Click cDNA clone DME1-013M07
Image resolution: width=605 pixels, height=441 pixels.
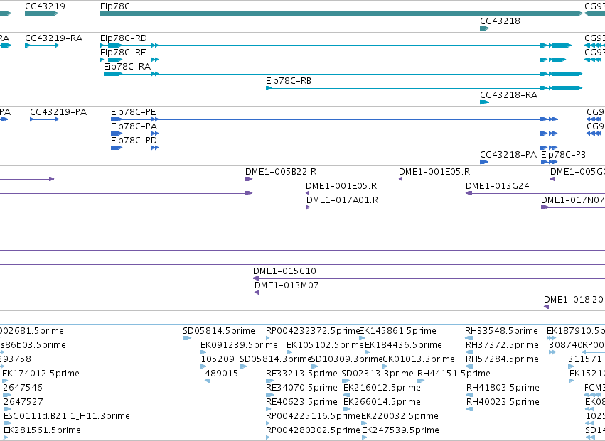(x=430, y=293)
